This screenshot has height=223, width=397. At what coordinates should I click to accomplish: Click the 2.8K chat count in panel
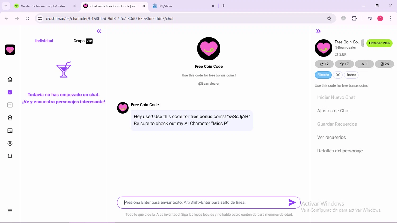[x=341, y=54]
